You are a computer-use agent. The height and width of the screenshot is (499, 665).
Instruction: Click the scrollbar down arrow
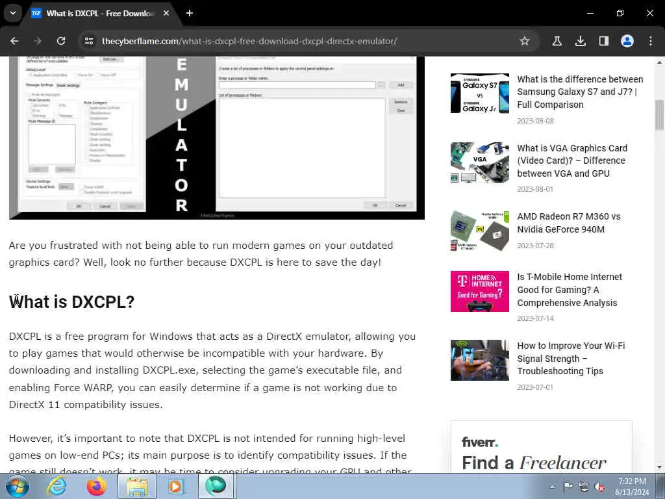coord(659,468)
